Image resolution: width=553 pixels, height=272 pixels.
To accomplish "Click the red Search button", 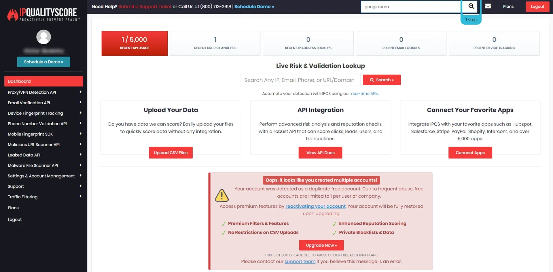I will tap(381, 80).
